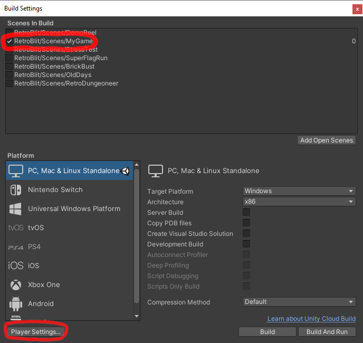
Task: Choose the Nintendo Switch platform icon
Action: click(16, 190)
